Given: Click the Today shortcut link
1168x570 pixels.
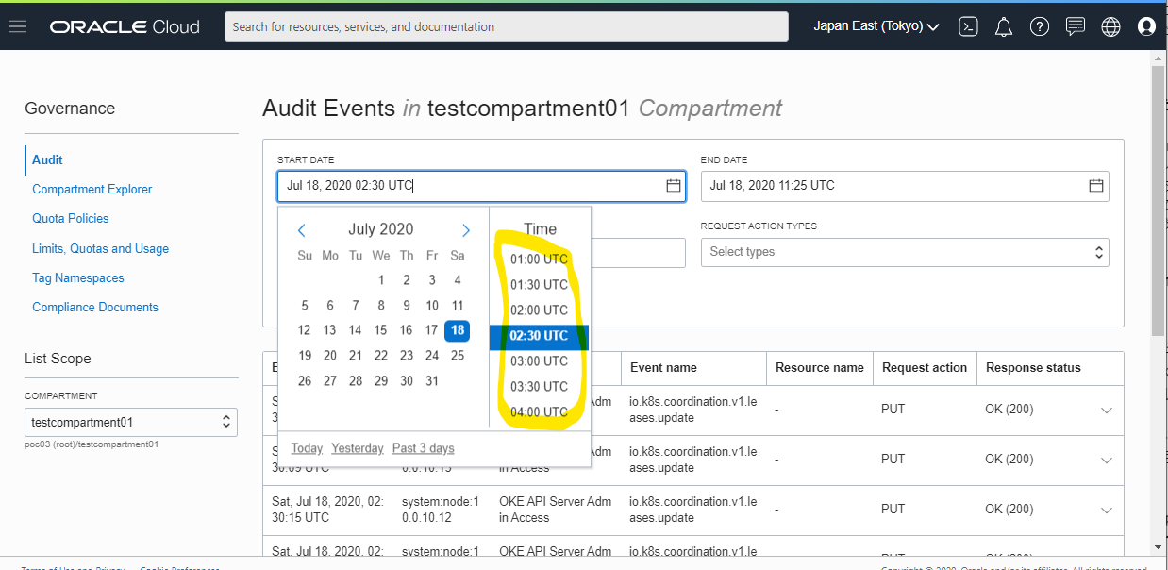Looking at the screenshot, I should coord(307,448).
